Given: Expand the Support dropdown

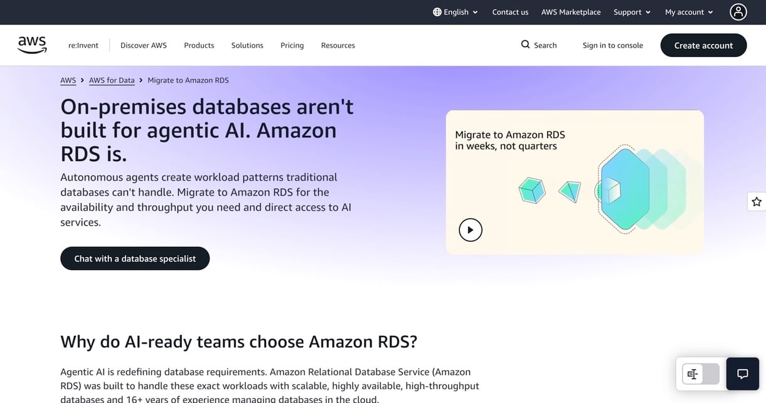Looking at the screenshot, I should 632,12.
